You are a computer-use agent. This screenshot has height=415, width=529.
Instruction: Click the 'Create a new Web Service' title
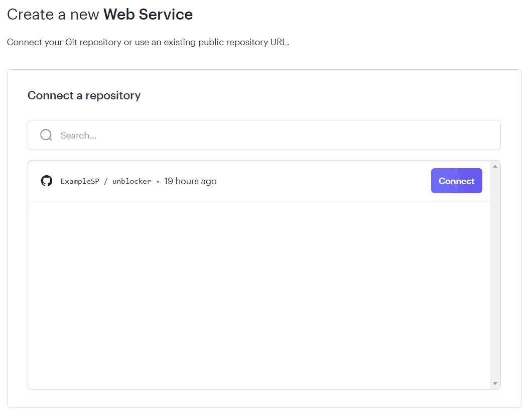[x=100, y=15]
